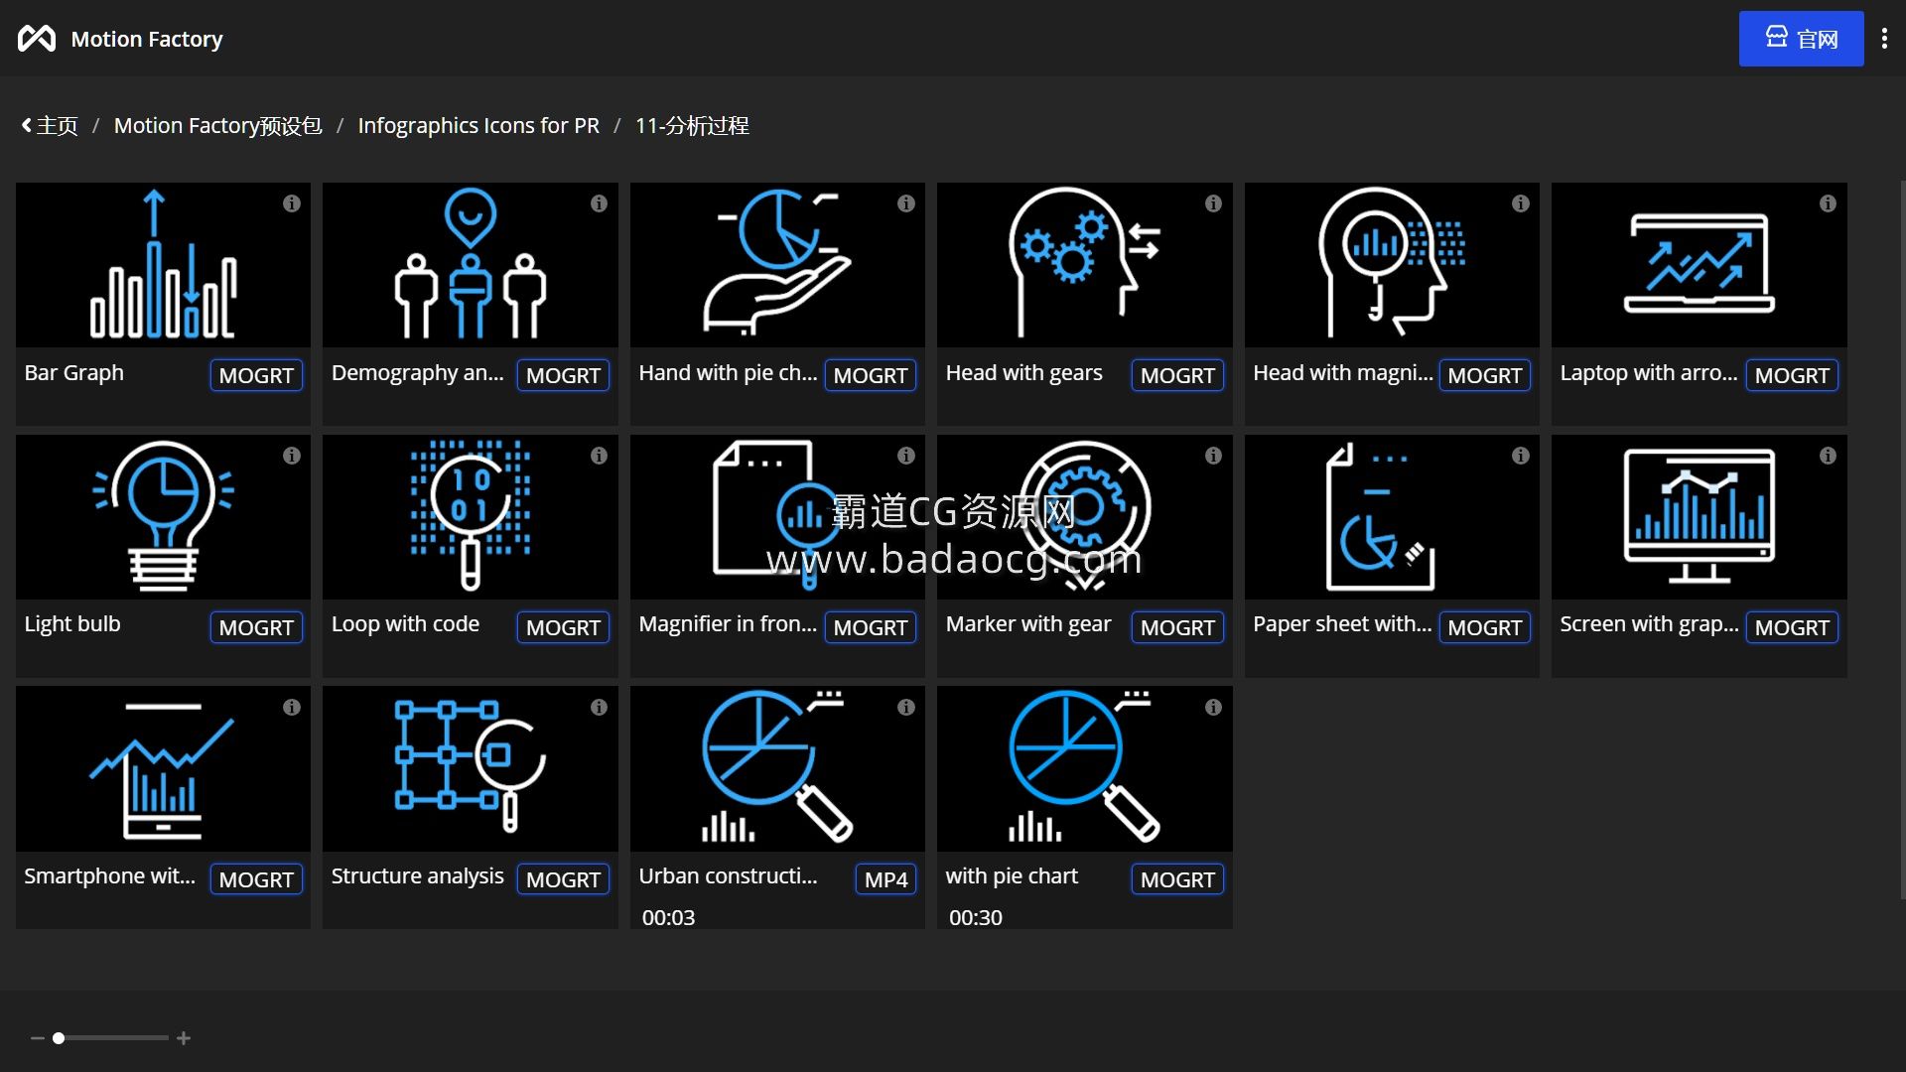The width and height of the screenshot is (1906, 1072).
Task: Show info for Magnifier in front preset
Action: [x=905, y=456]
